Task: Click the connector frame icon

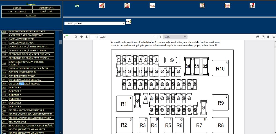Action: [x=227, y=6]
